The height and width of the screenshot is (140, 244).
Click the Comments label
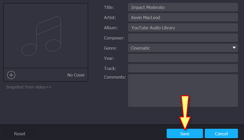115,77
